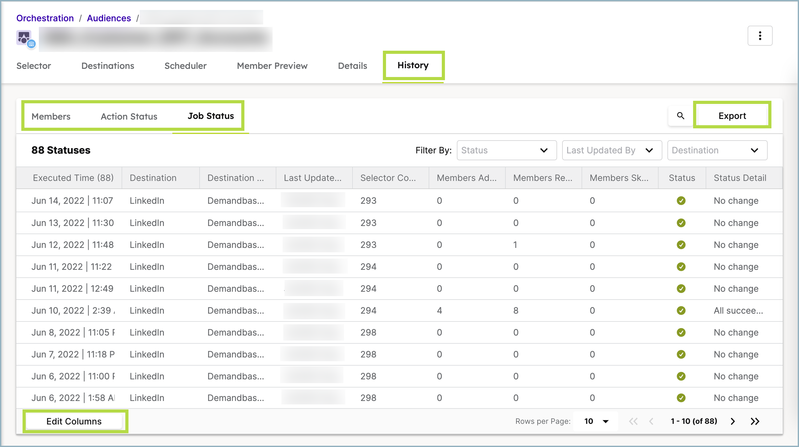Screen dimensions: 799x447
Task: Click members removed value 8
Action: (x=516, y=311)
